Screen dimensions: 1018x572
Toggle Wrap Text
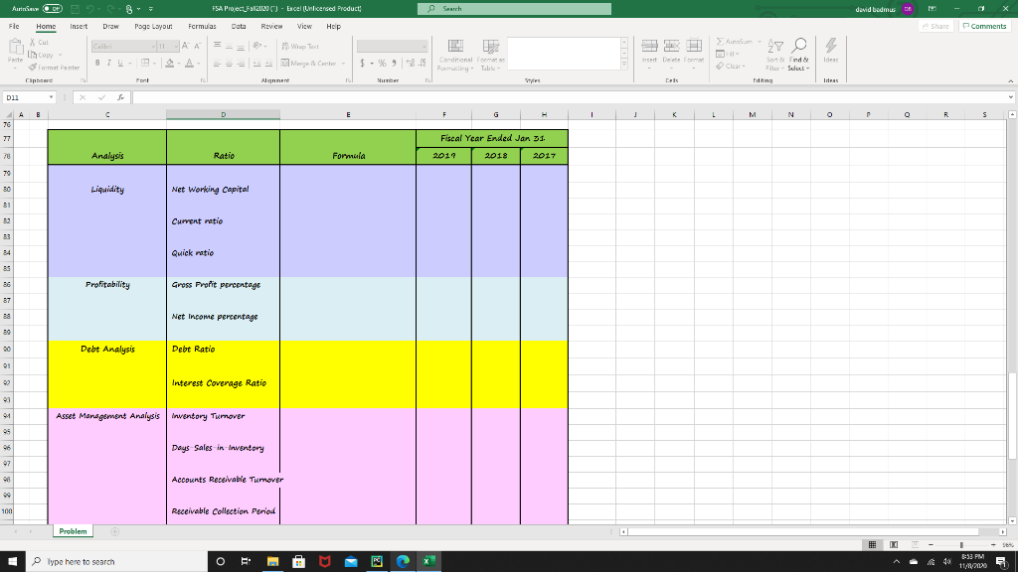coord(300,46)
